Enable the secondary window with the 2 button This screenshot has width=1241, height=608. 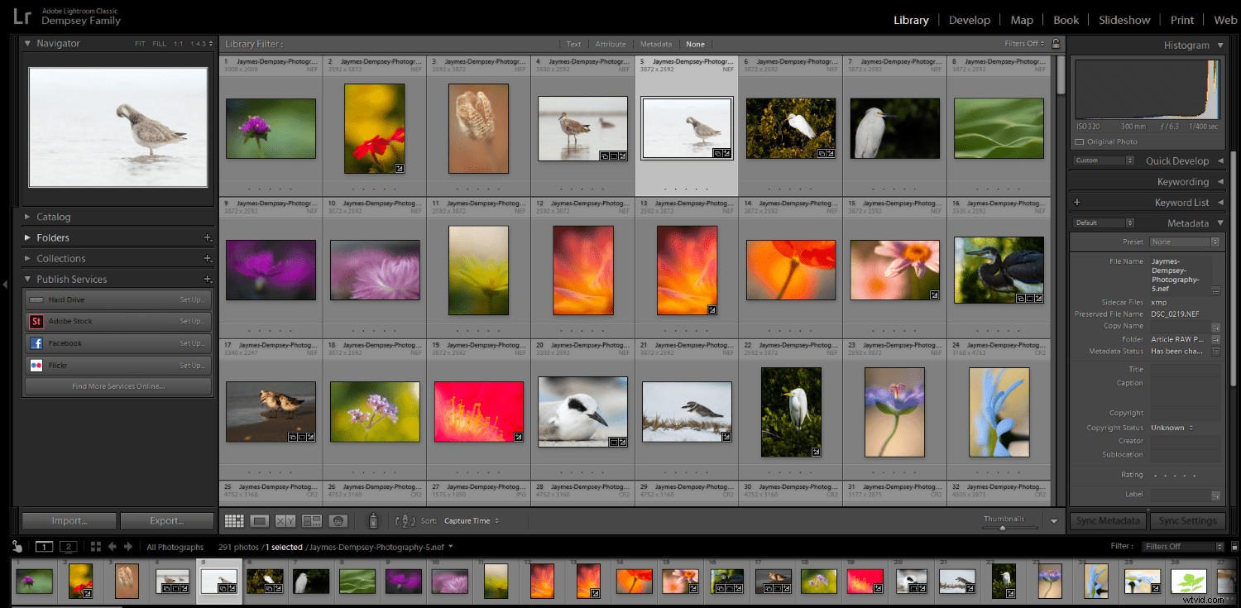69,546
